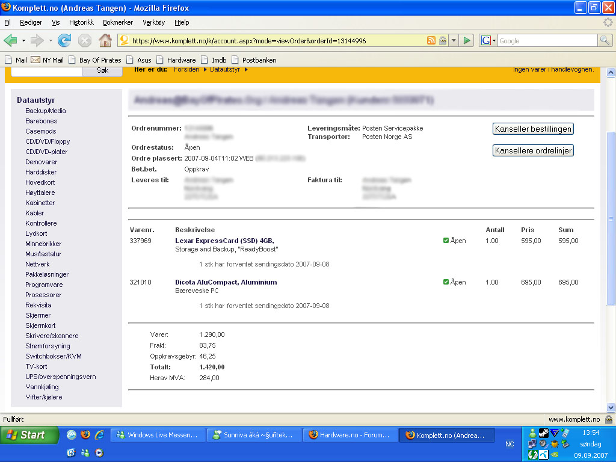Click the NC language bar indicator
The width and height of the screenshot is (616, 462).
[x=509, y=444]
